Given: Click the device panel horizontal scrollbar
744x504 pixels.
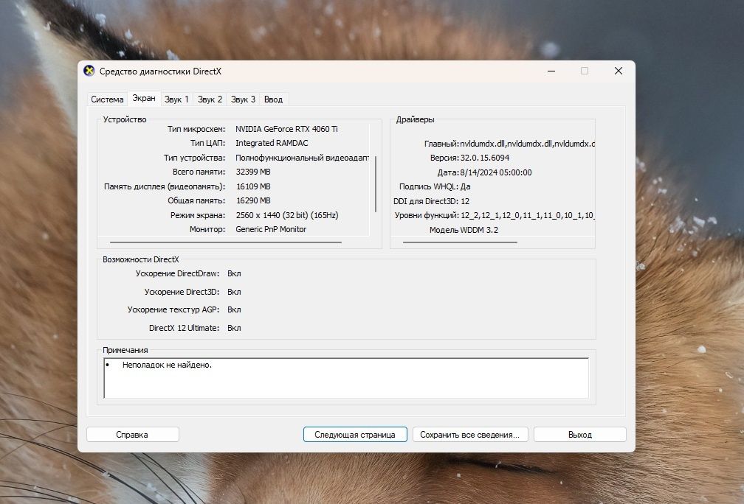Looking at the screenshot, I should 225,242.
